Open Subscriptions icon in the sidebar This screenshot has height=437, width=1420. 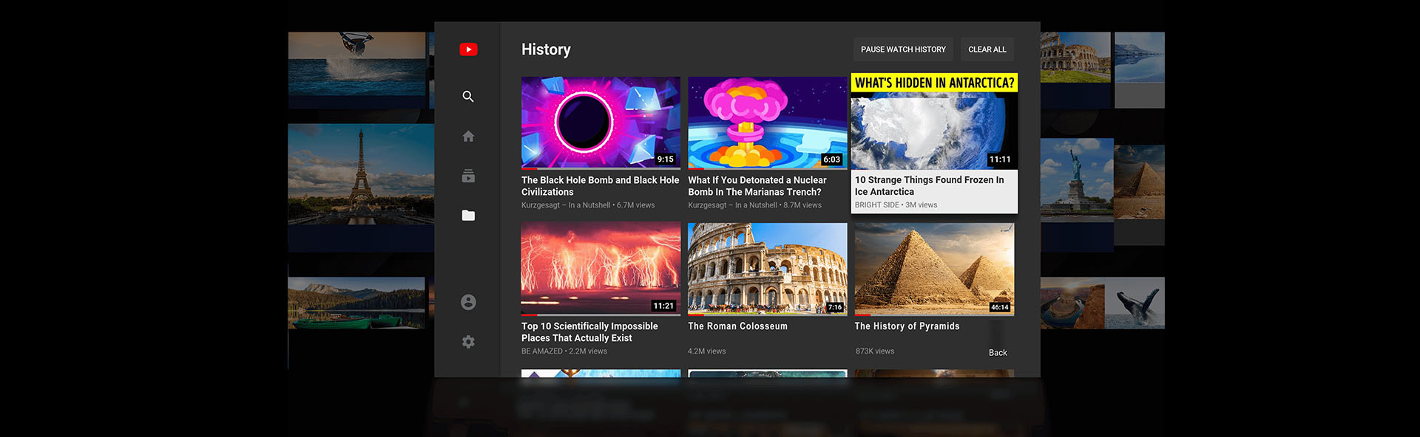(468, 176)
